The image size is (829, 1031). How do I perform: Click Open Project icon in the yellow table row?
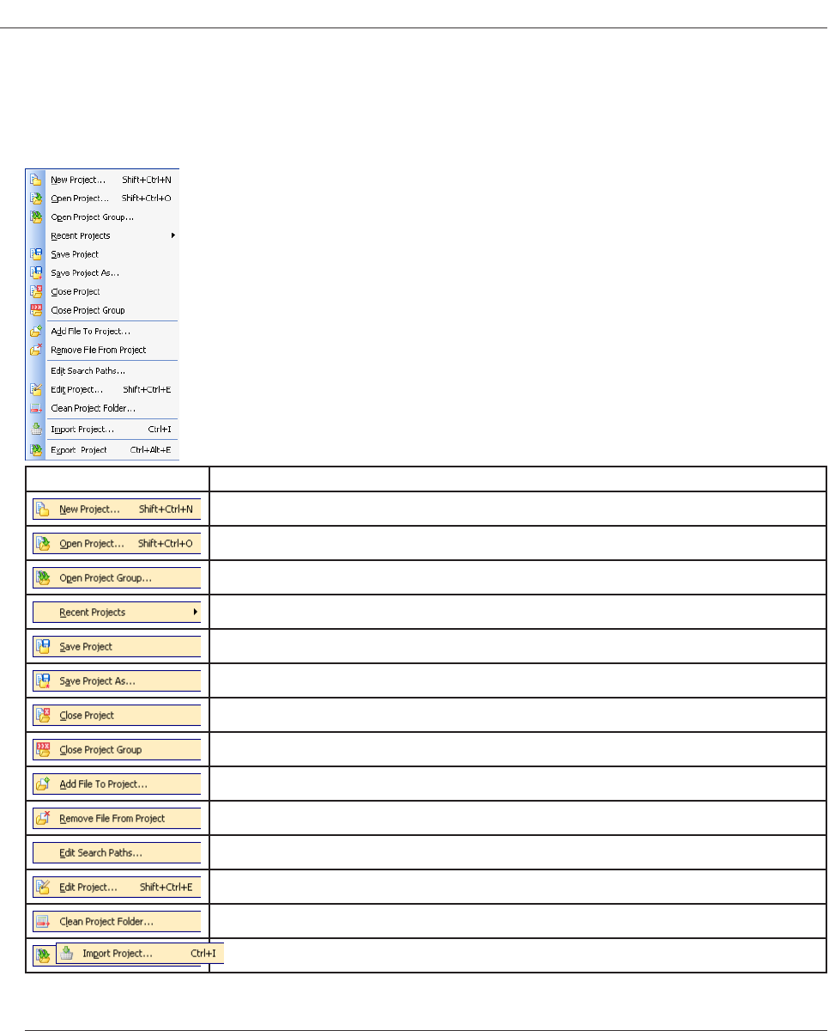[42, 544]
